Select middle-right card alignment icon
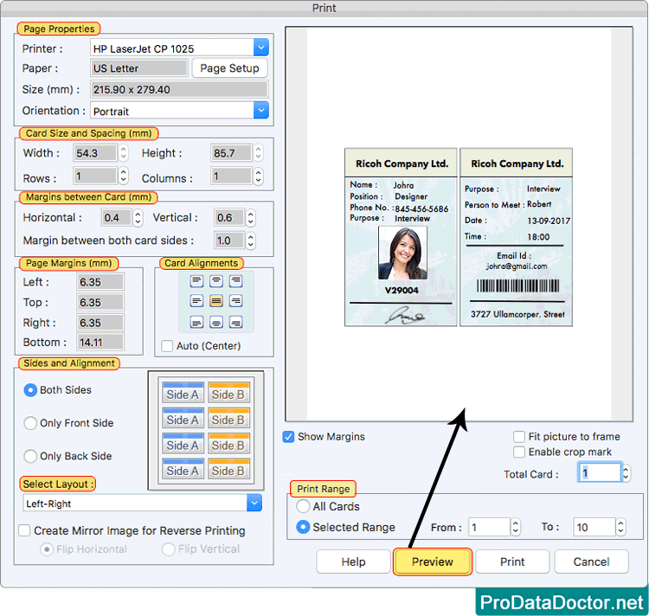The image size is (649, 616). point(236,301)
